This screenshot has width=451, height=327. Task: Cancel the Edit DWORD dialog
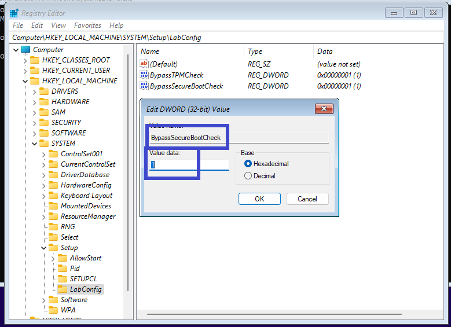307,199
